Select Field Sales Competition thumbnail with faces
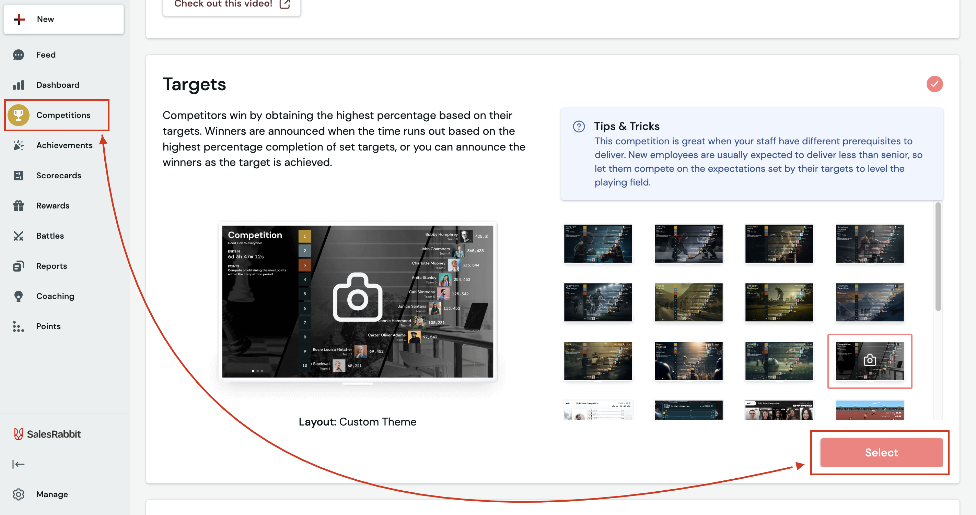 [779, 410]
